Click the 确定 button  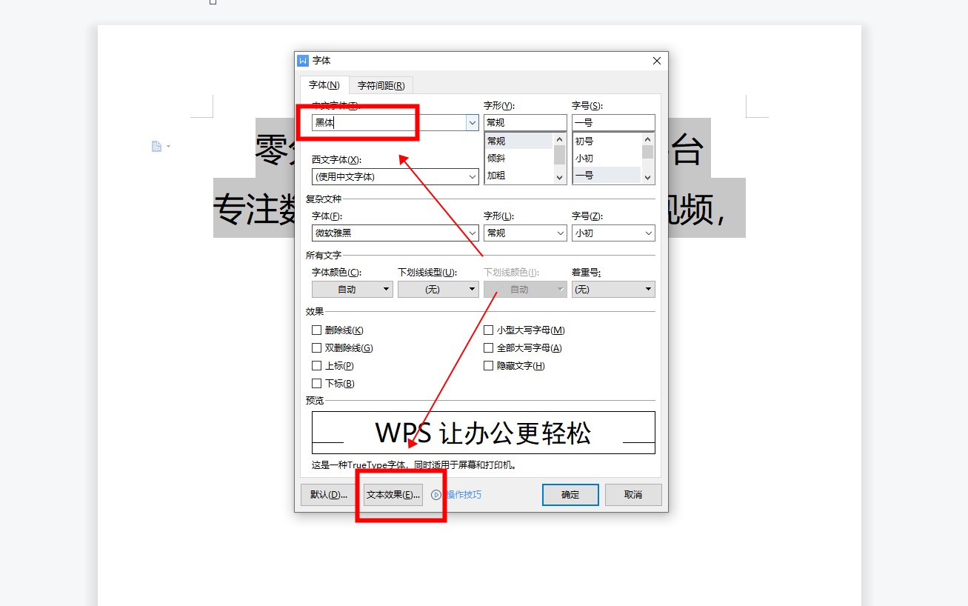pyautogui.click(x=570, y=495)
